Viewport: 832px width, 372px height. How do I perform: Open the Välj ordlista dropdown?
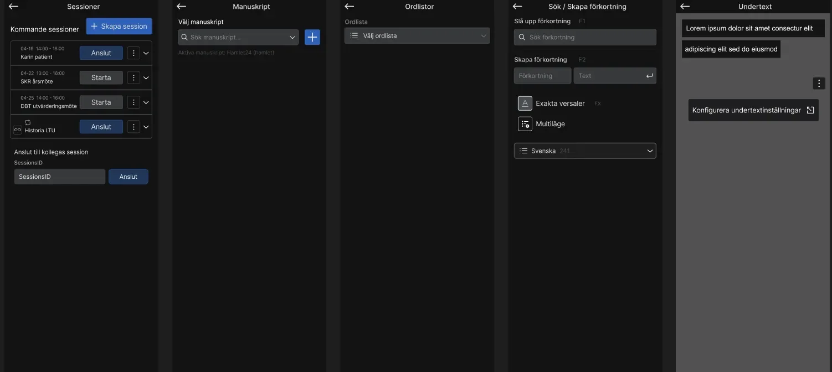click(x=417, y=36)
